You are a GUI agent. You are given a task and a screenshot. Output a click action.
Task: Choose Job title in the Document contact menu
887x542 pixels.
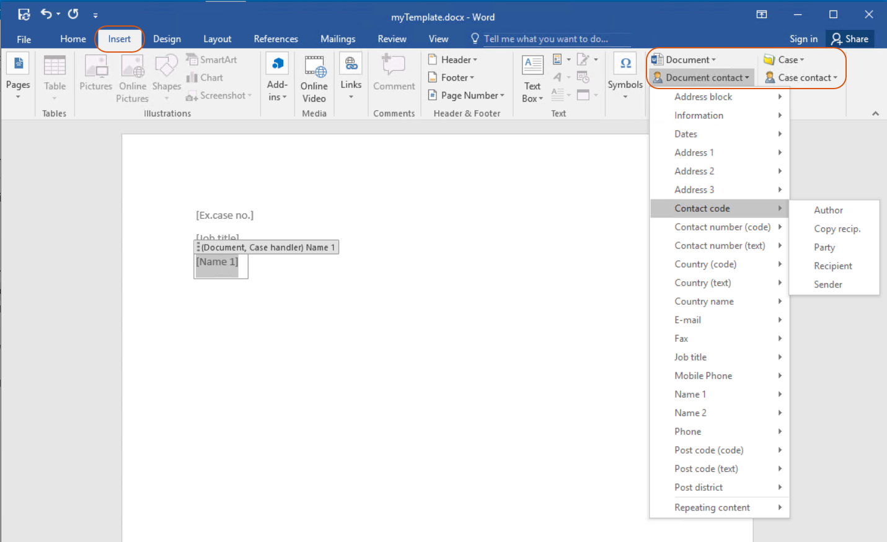click(x=691, y=357)
